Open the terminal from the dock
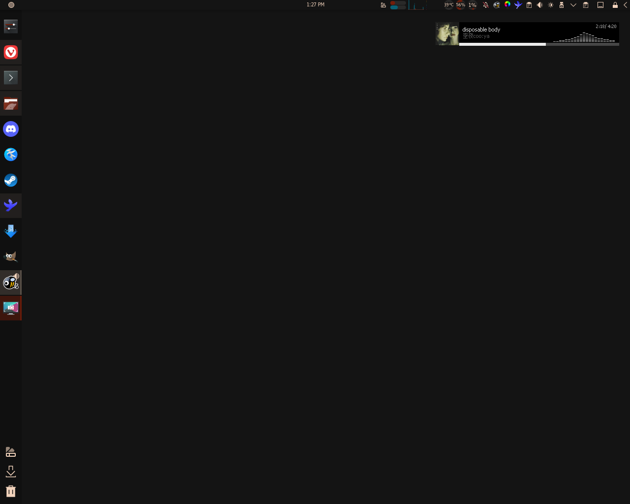Image resolution: width=630 pixels, height=504 pixels. (x=11, y=78)
